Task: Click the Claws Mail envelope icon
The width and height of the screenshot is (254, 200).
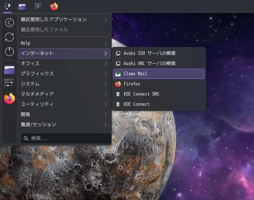Action: [x=118, y=74]
